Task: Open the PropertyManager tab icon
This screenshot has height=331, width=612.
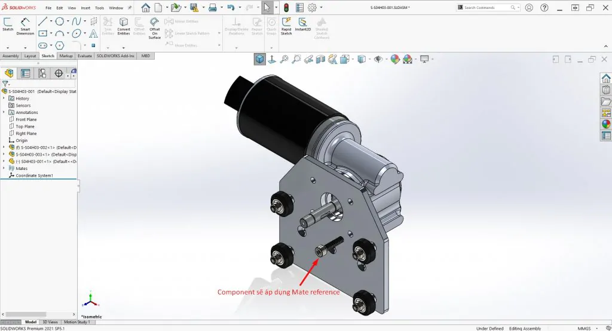Action: coord(26,73)
